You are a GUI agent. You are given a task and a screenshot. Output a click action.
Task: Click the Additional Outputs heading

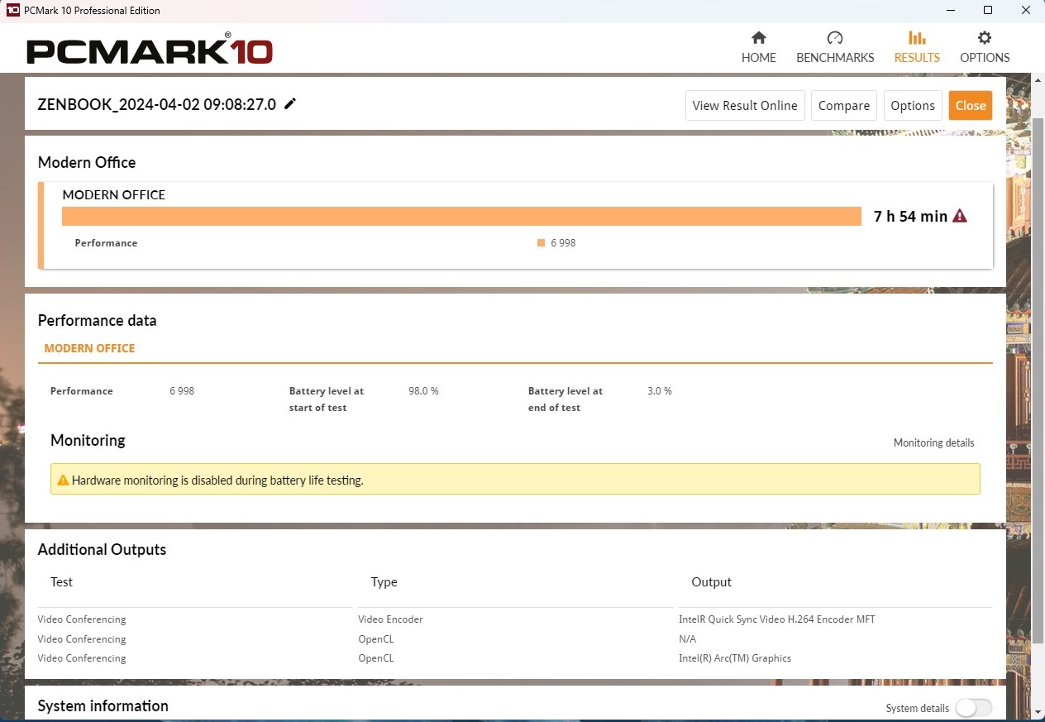point(102,550)
